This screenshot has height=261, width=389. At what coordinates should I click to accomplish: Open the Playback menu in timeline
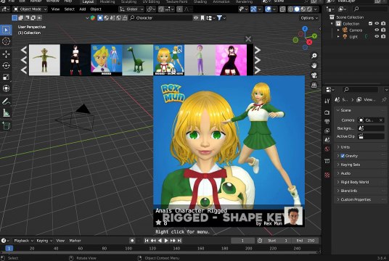22,241
